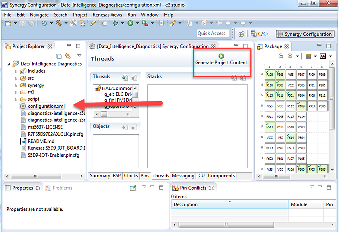Open the yellow pen toolbar icon
339x232 pixels.
[x=173, y=23]
